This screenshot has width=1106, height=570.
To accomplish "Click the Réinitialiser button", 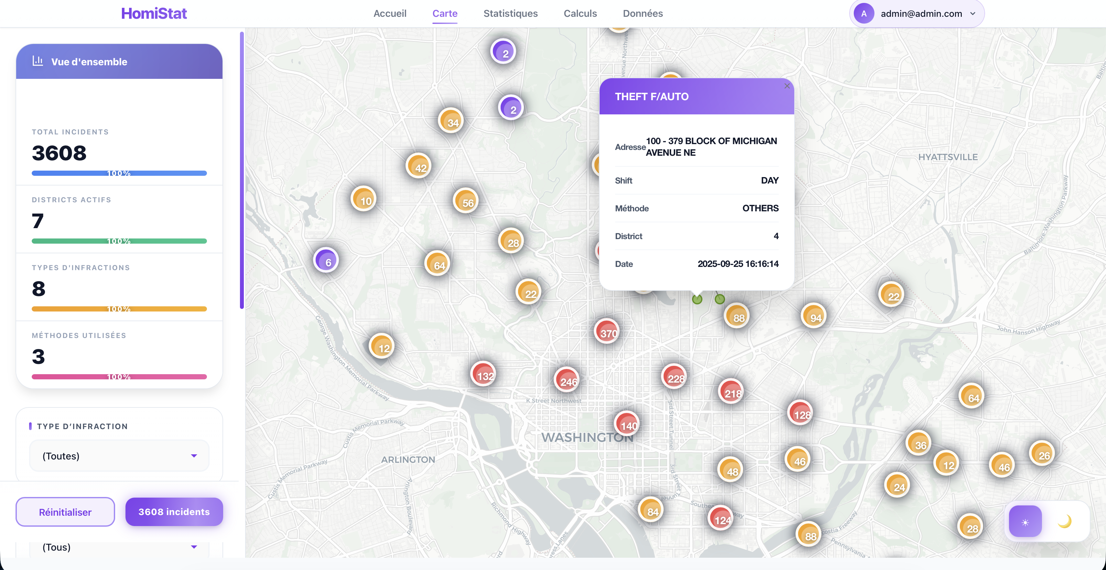I will (65, 512).
